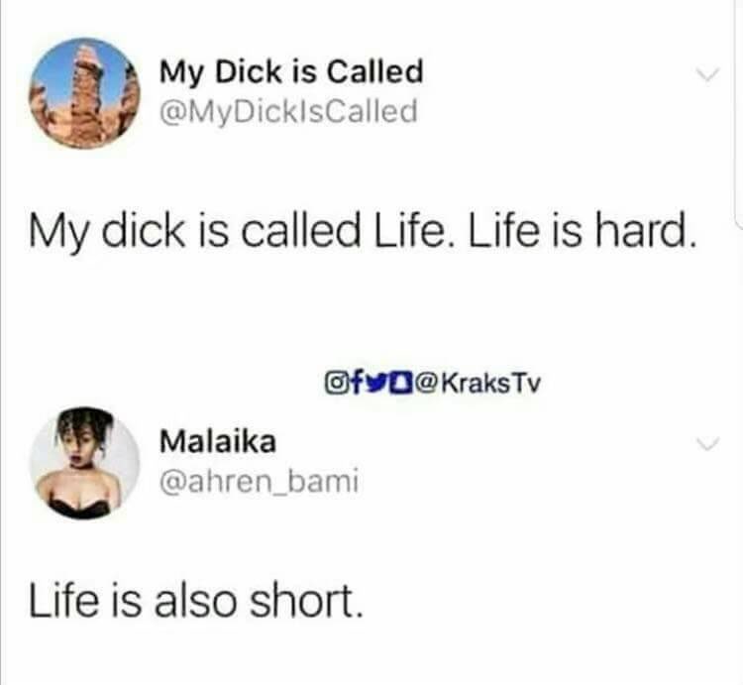This screenshot has width=743, height=685.
Task: Open Malaika's profile picture
Action: click(85, 463)
